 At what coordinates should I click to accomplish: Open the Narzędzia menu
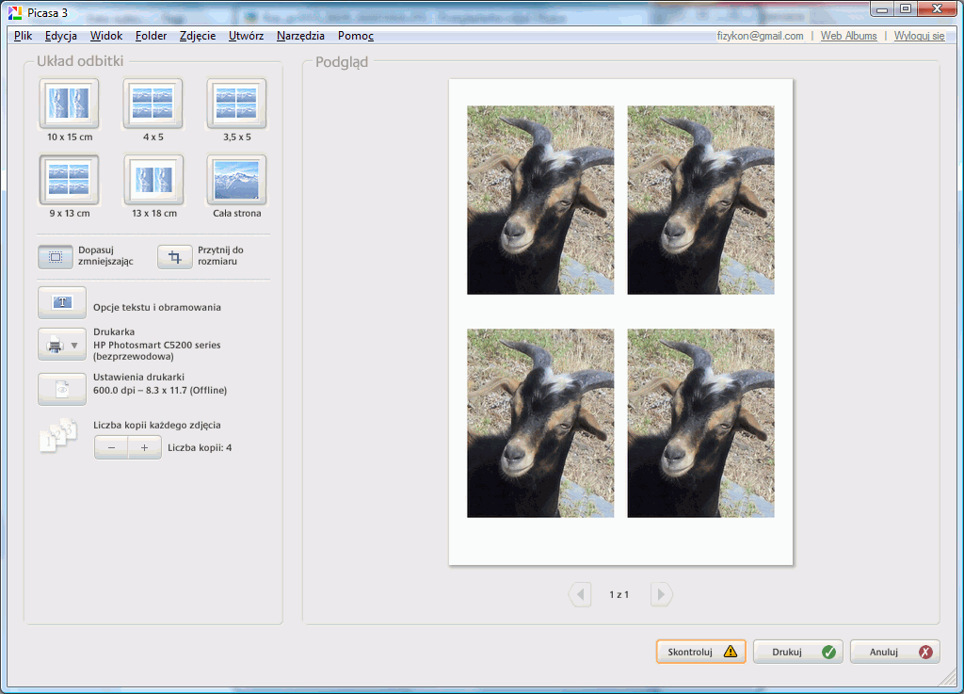[300, 36]
